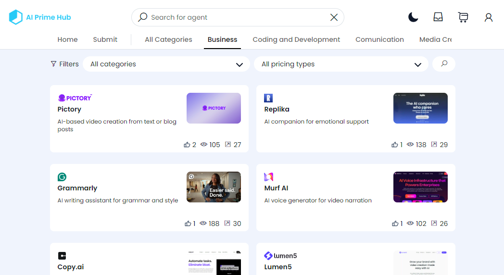
Task: Click Grammarly views eye icon
Action: [203, 223]
